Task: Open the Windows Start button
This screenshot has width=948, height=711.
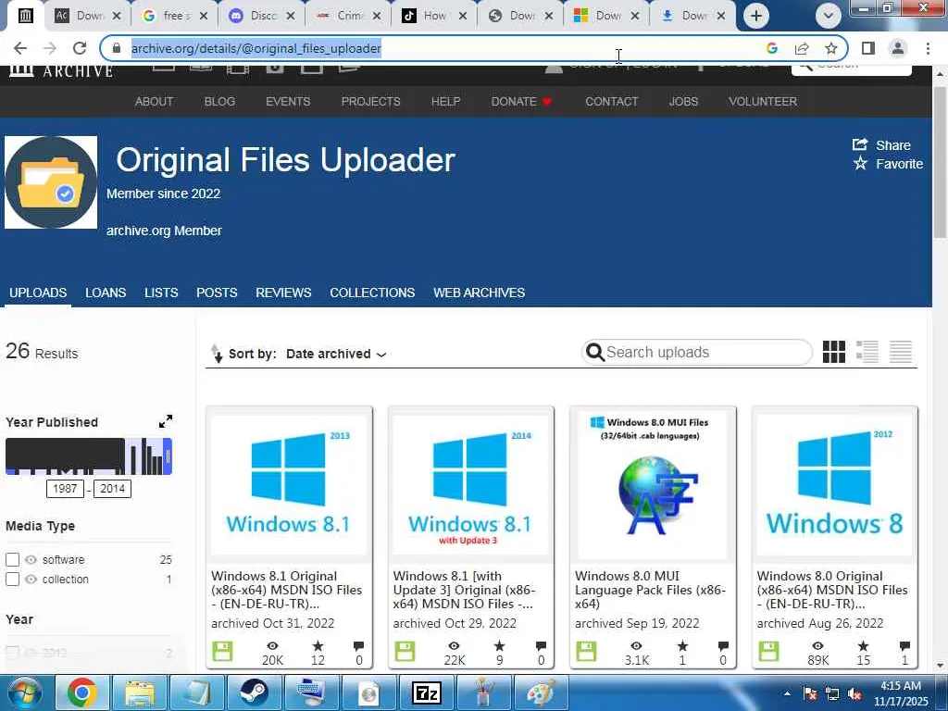Action: coord(25,692)
